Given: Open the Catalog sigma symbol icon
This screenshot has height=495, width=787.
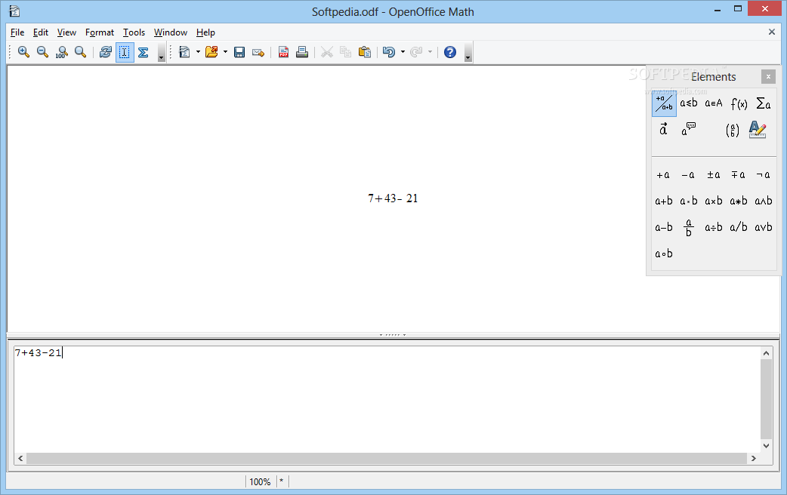Looking at the screenshot, I should click(144, 51).
